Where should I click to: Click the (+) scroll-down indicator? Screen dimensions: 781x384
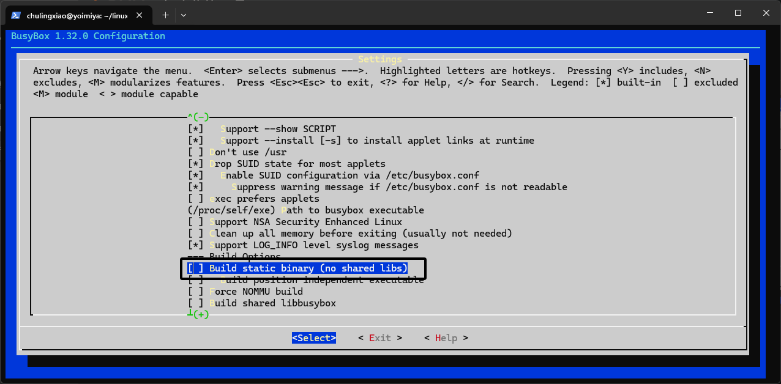[x=199, y=314]
